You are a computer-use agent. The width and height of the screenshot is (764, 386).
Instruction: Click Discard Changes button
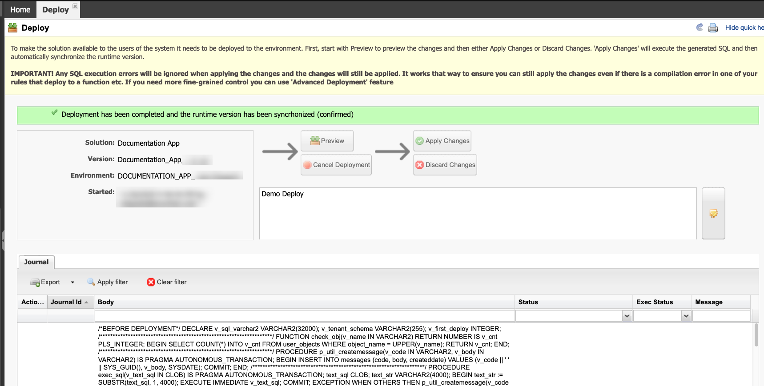(445, 165)
